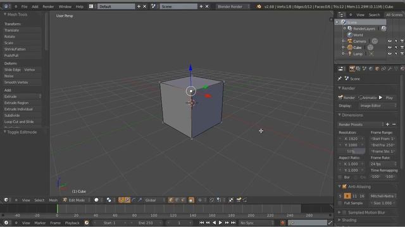The height and width of the screenshot is (227, 405).
Task: Open the Window menu
Action: (x=65, y=6)
